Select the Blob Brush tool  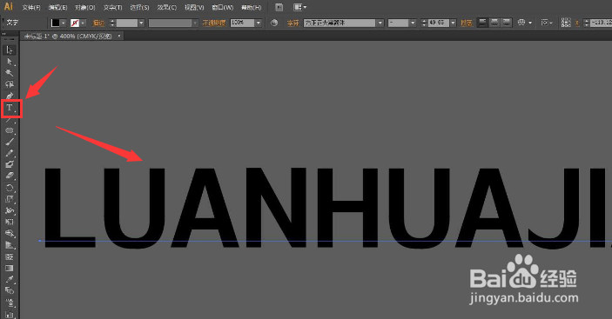(x=10, y=164)
